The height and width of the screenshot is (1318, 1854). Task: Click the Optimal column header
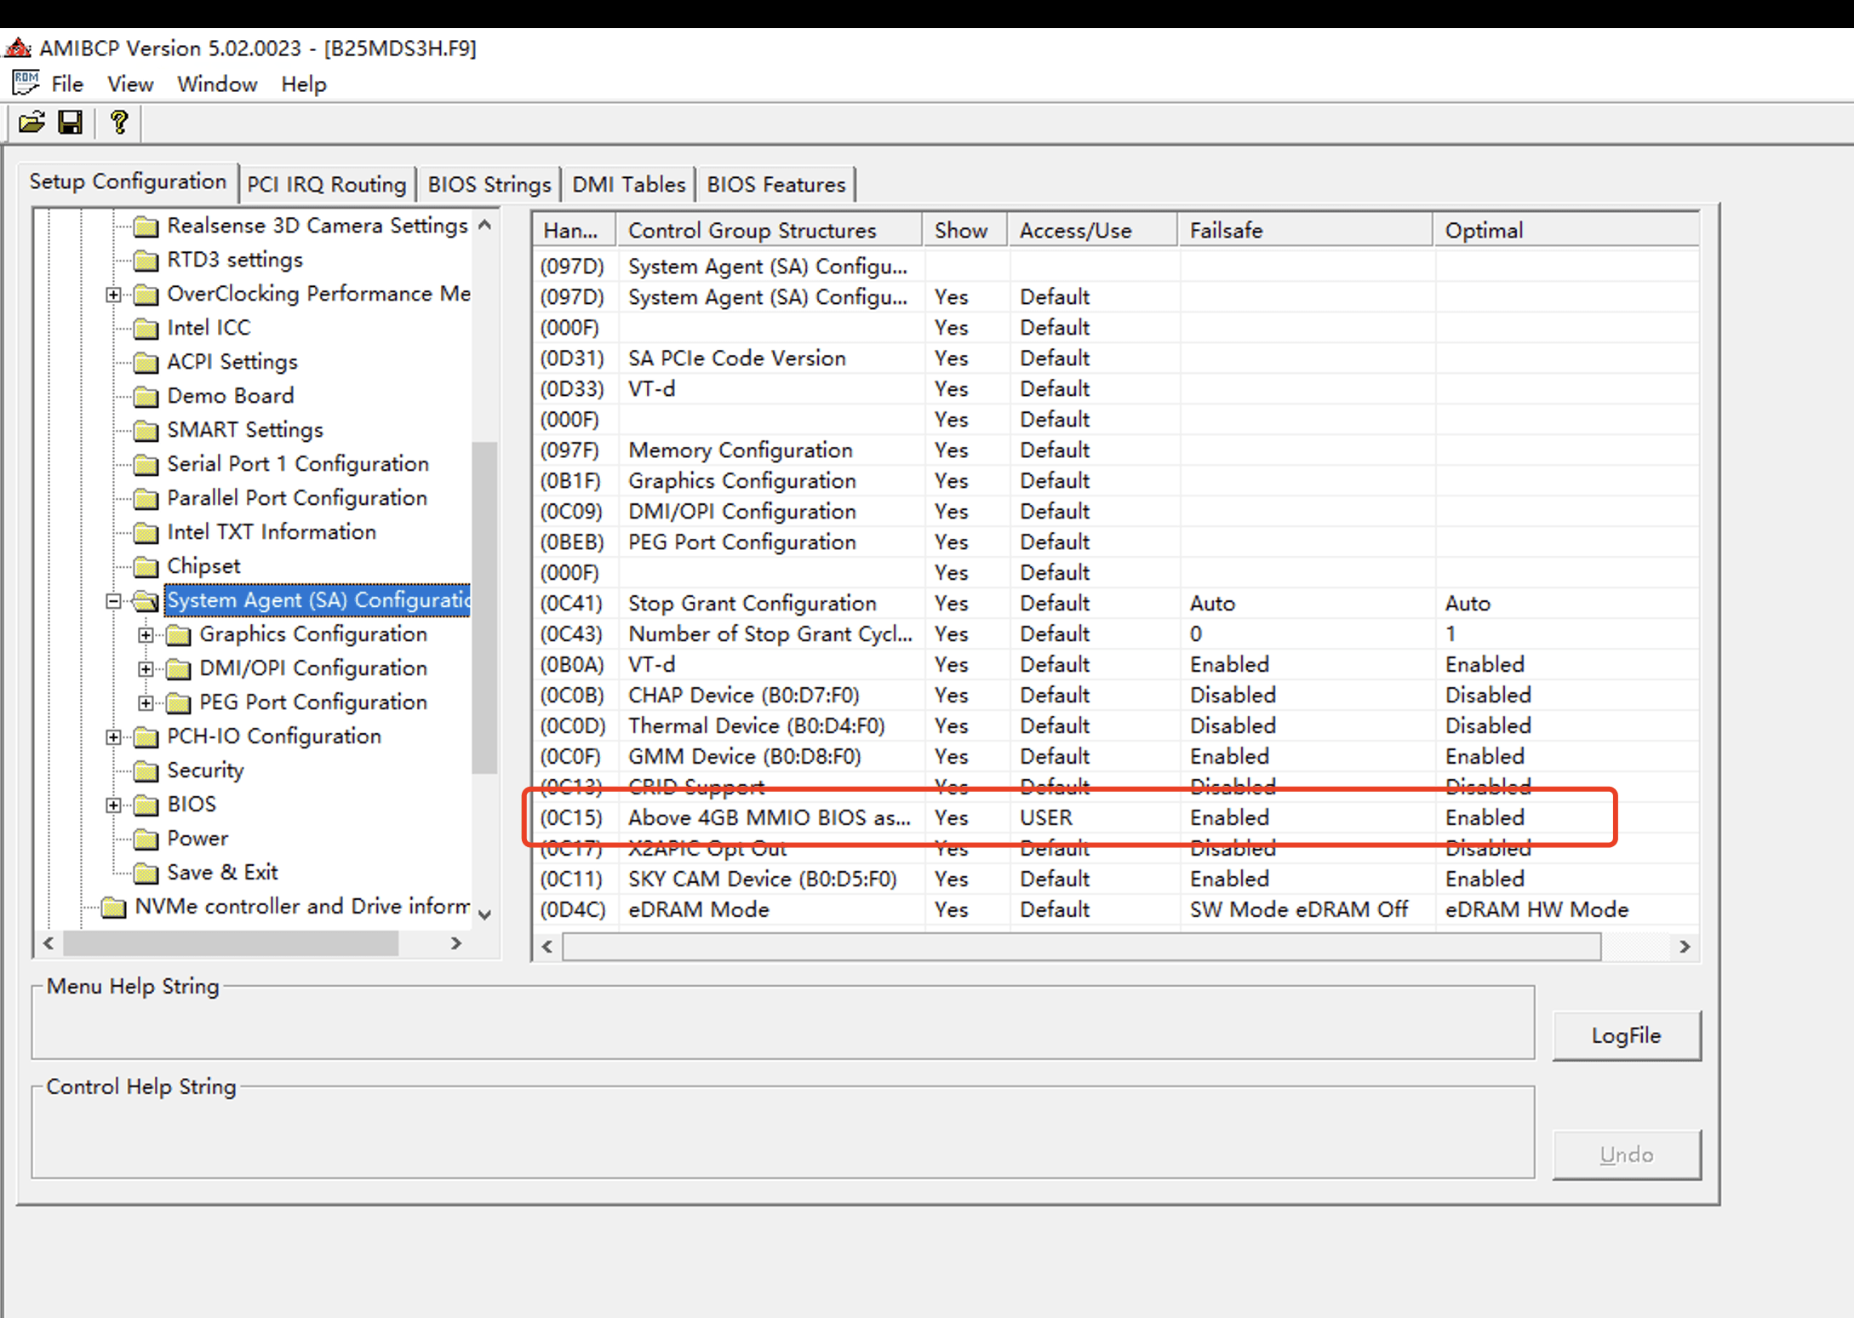[1483, 231]
